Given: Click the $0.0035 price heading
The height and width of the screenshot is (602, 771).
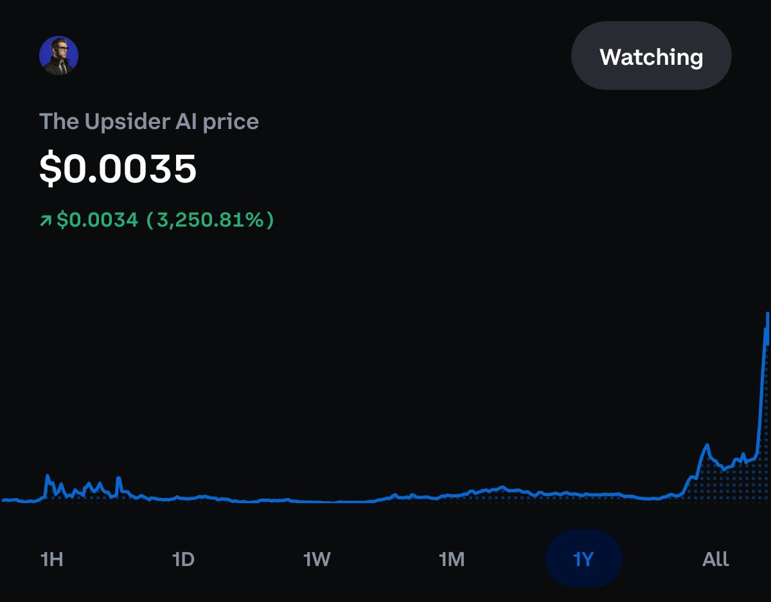Looking at the screenshot, I should [x=118, y=169].
